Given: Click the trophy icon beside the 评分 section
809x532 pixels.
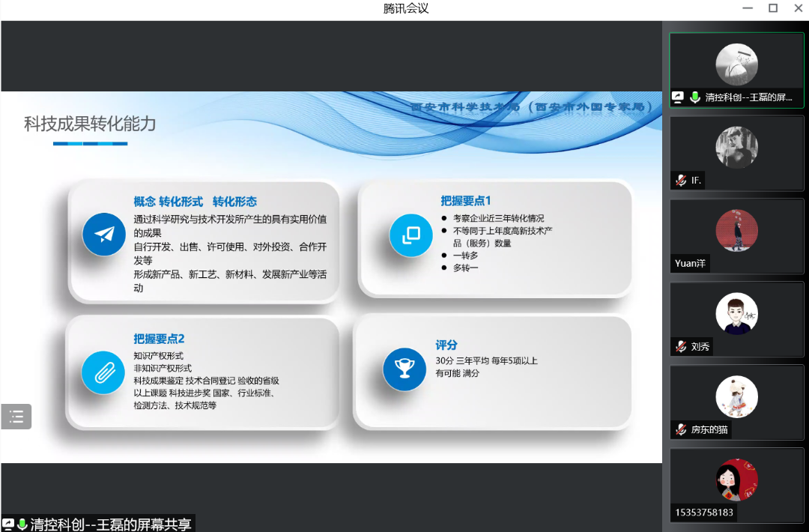Looking at the screenshot, I should tap(404, 369).
